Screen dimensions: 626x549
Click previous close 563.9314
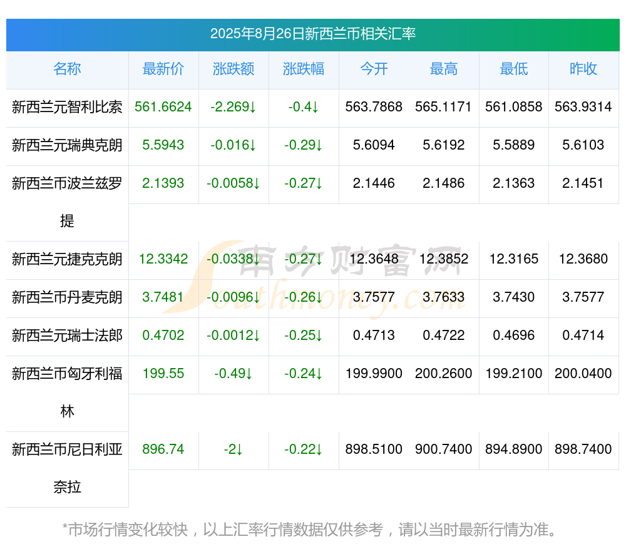(x=583, y=107)
